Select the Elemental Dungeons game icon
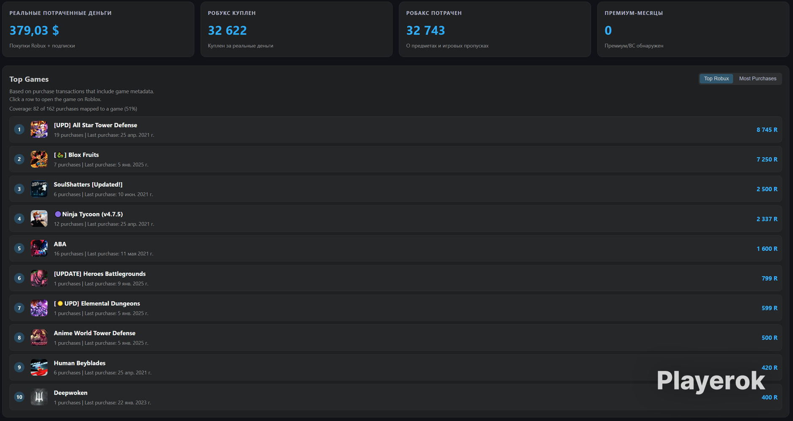This screenshot has height=421, width=793. (39, 308)
